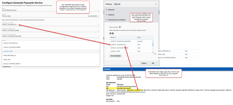Remove entry tracking variable with minus icon

[113, 34]
